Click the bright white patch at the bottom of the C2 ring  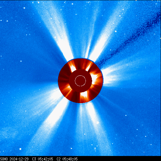click(x=84, y=95)
